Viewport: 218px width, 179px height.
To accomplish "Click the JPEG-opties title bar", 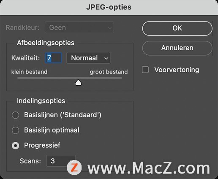I will 109,7.
